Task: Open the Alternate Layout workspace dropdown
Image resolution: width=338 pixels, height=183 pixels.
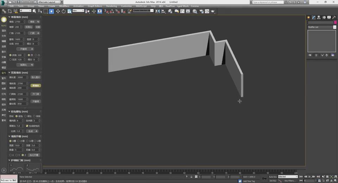Action: tap(49, 2)
